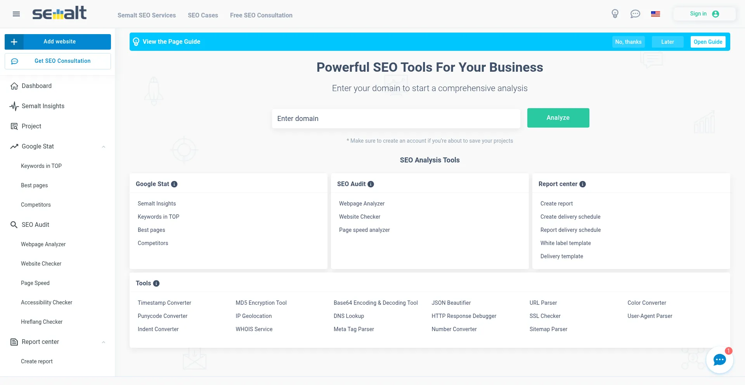Click the lightbulb guide icon in header

pos(615,14)
